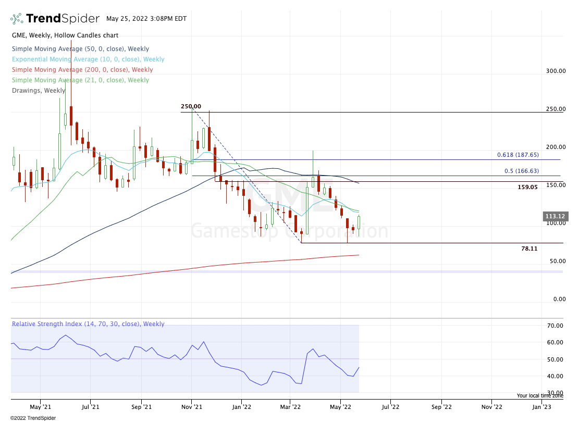
Task: Click the May '22 date axis label
Action: pos(340,407)
